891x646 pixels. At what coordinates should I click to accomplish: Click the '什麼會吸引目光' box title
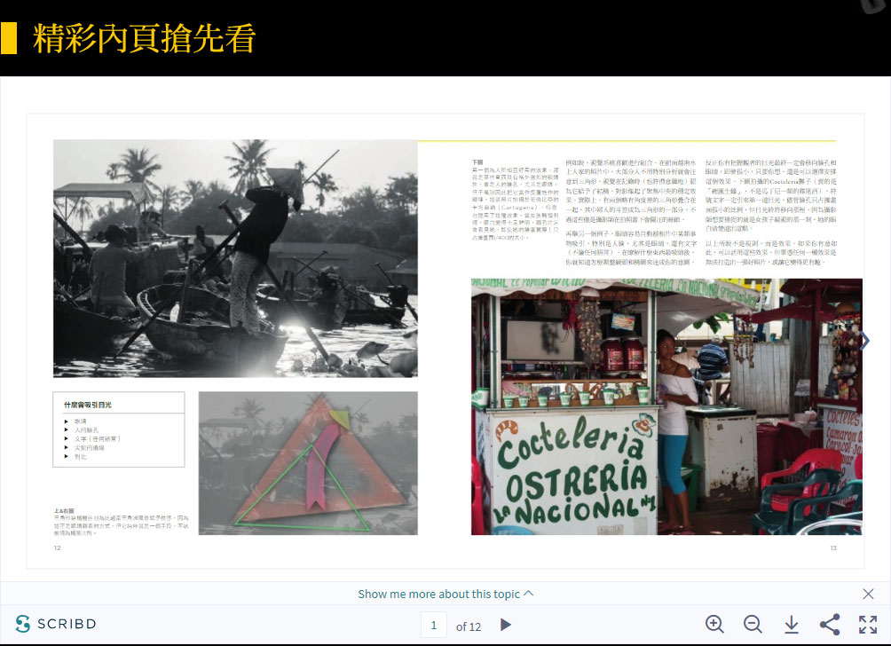pyautogui.click(x=88, y=405)
